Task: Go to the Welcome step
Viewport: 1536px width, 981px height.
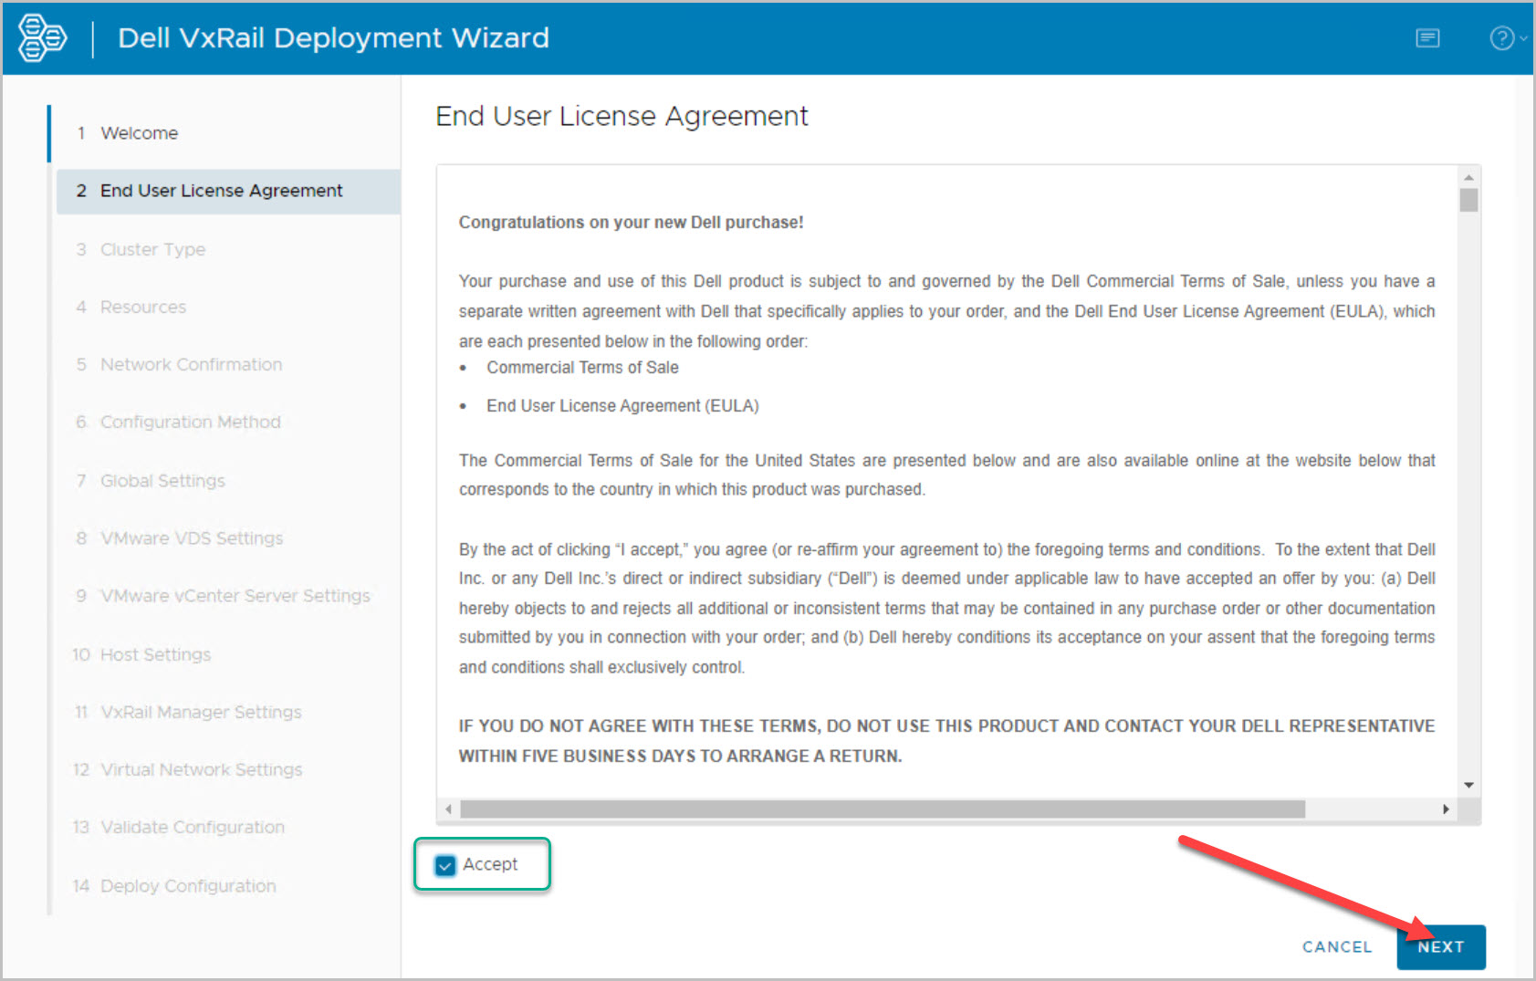Action: pyautogui.click(x=139, y=133)
